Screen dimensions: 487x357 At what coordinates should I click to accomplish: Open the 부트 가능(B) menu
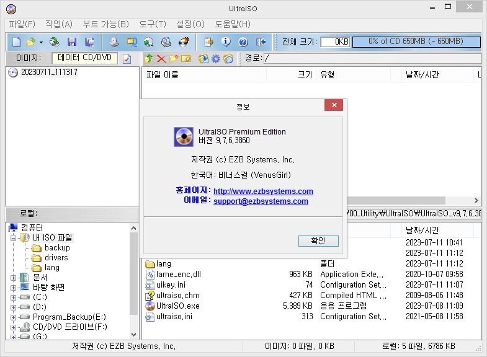105,24
